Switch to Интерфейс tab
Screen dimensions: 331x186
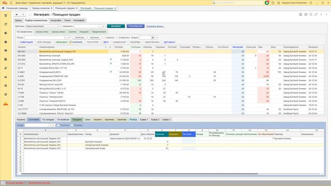tap(79, 21)
